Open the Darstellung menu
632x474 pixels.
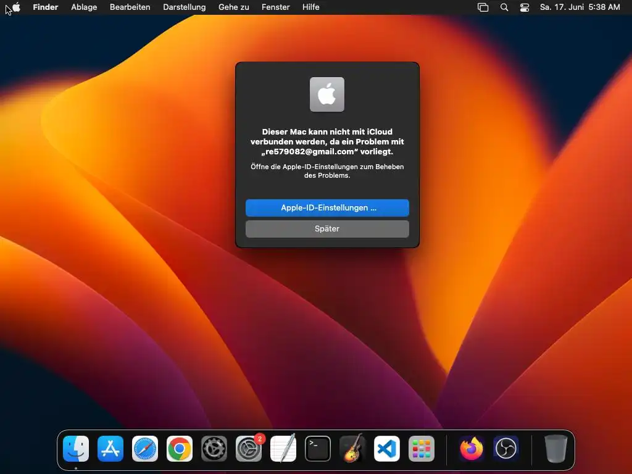[x=184, y=7]
